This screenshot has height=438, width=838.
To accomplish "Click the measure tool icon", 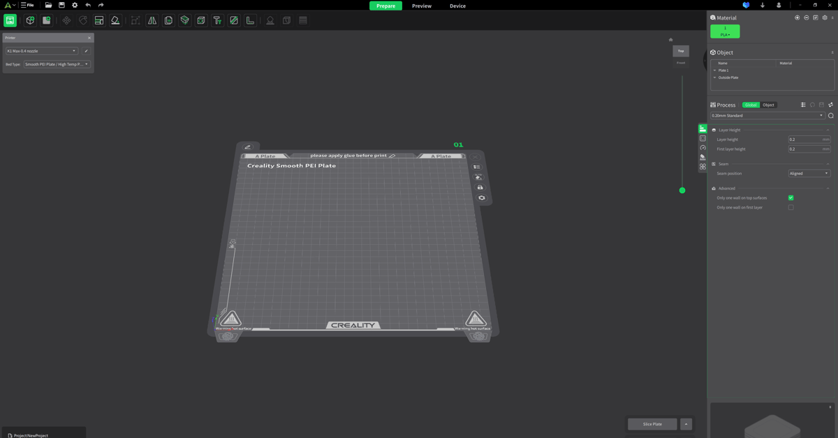I will (x=250, y=20).
